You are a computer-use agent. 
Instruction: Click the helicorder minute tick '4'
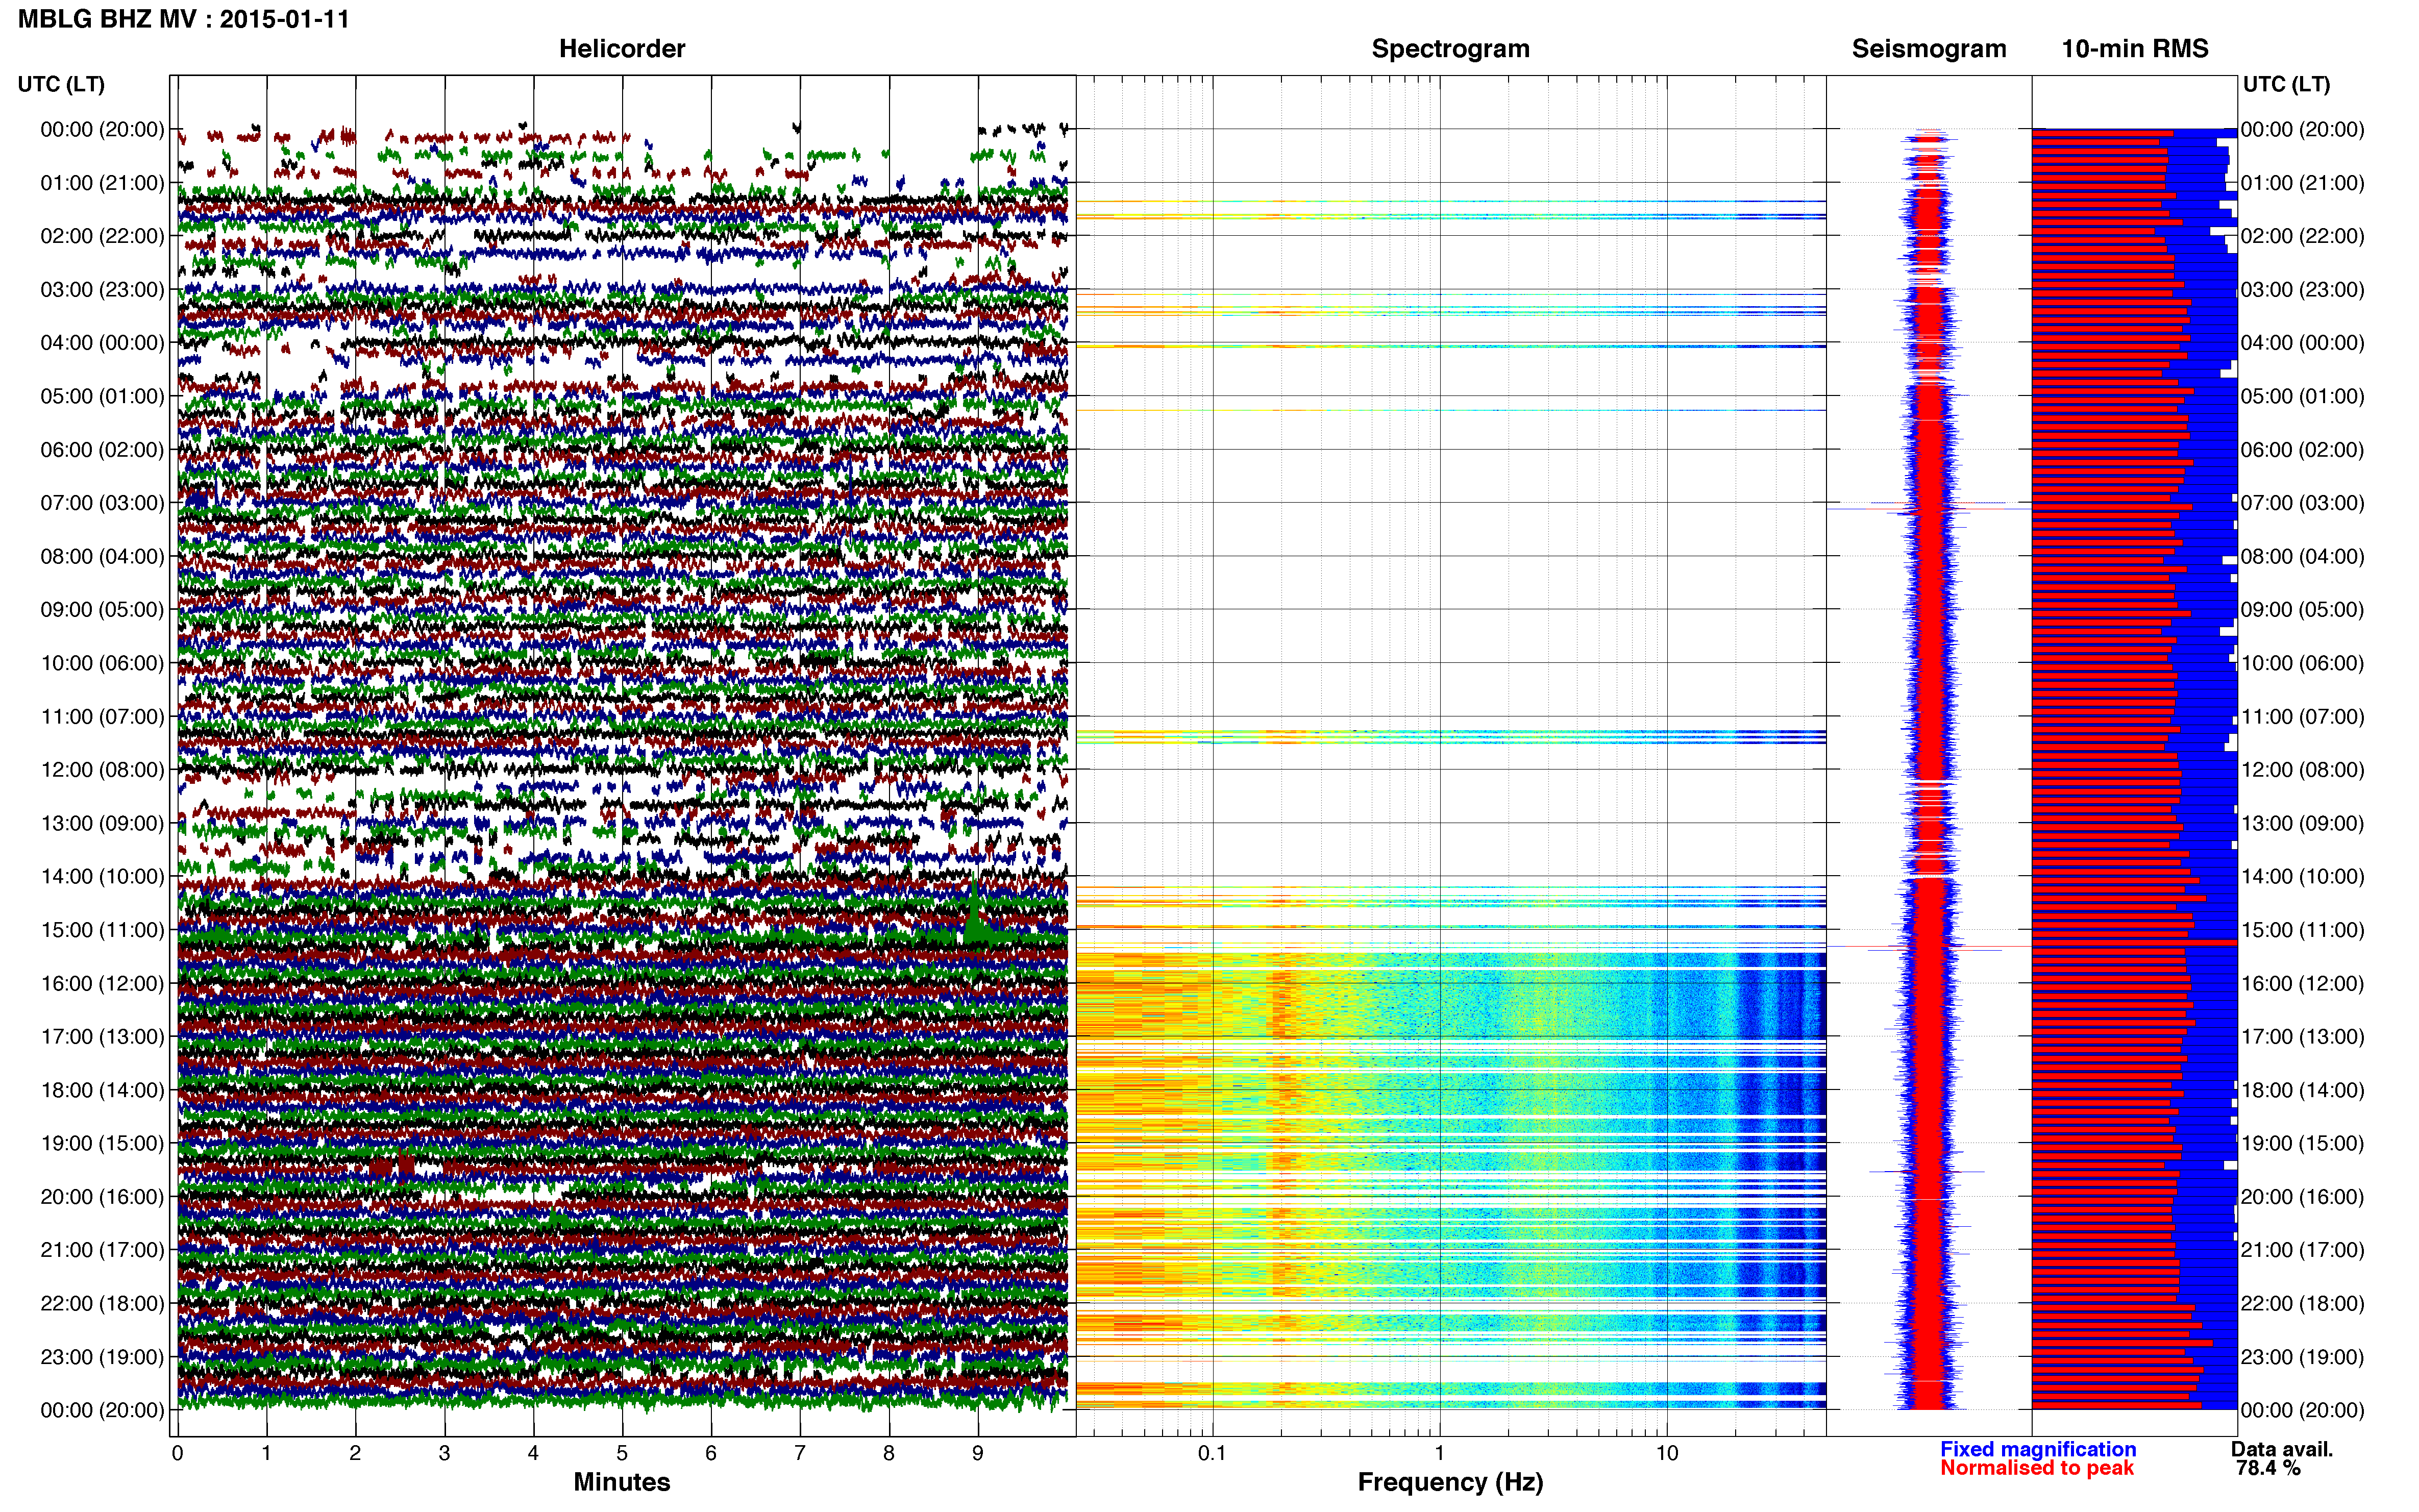pos(533,1453)
